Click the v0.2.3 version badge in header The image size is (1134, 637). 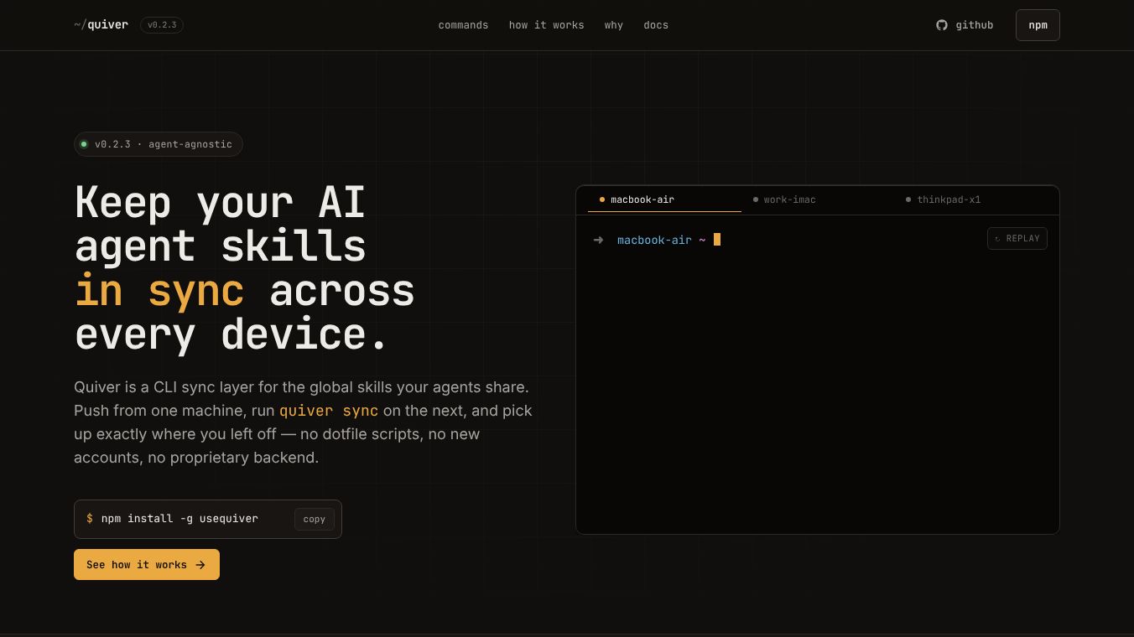(x=162, y=25)
